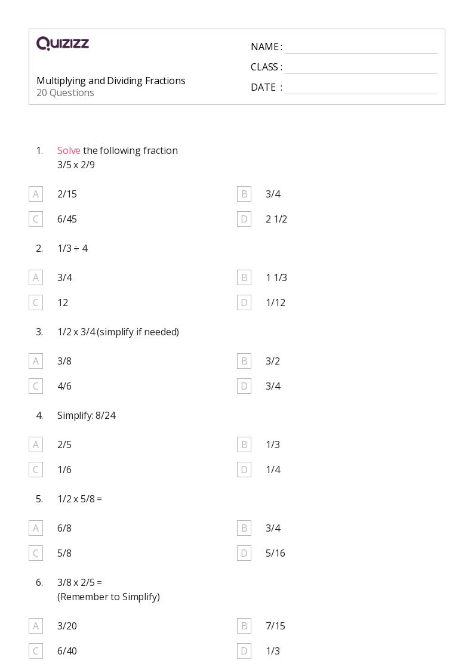Check option D for question 1
Image resolution: width=474 pixels, height=670 pixels.
coord(244,219)
